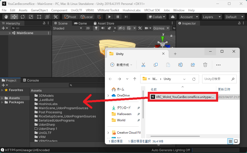Click the Cut scissors icon in Explorer
Image resolution: width=247 pixels, height=153 pixels.
pos(143,65)
